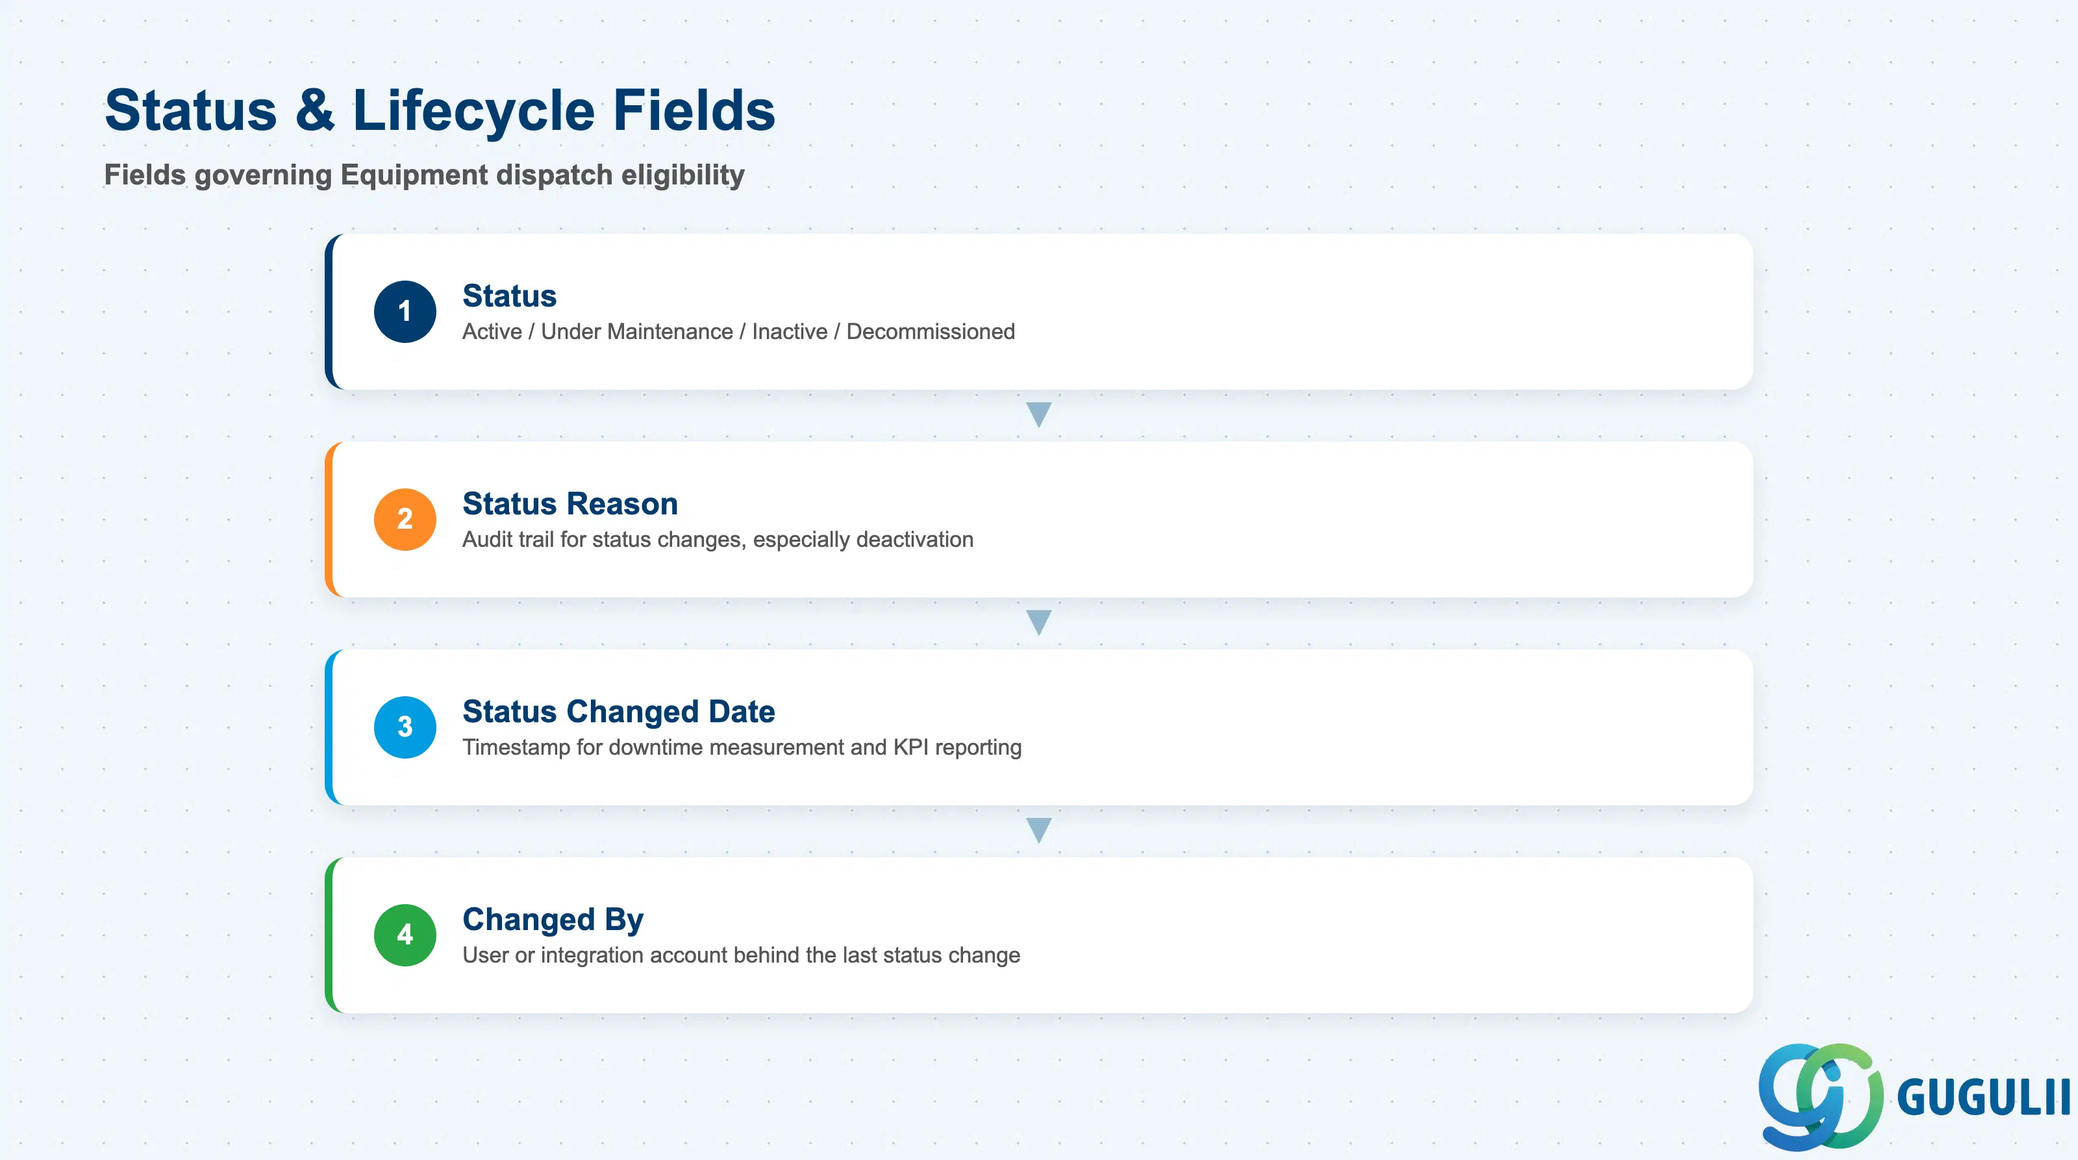The width and height of the screenshot is (2078, 1160).
Task: Click the green number 4 badge
Action: coord(405,935)
